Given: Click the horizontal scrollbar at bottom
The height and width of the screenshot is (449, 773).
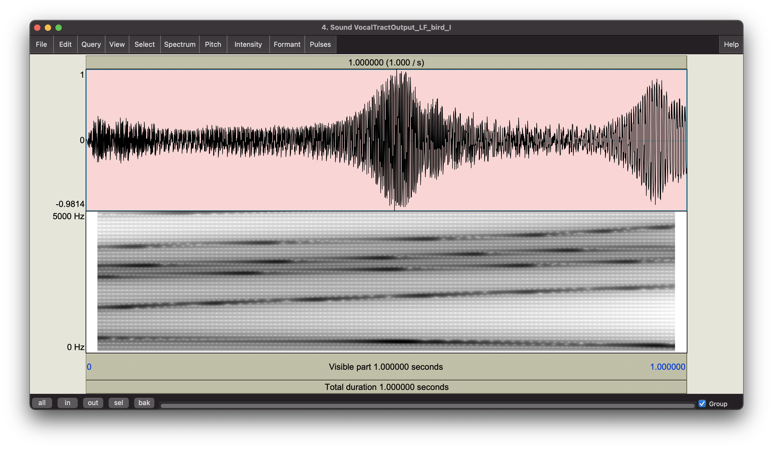Looking at the screenshot, I should [427, 406].
